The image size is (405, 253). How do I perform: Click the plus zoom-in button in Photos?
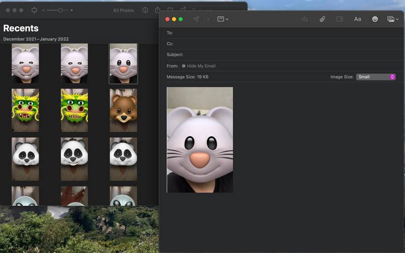click(72, 10)
